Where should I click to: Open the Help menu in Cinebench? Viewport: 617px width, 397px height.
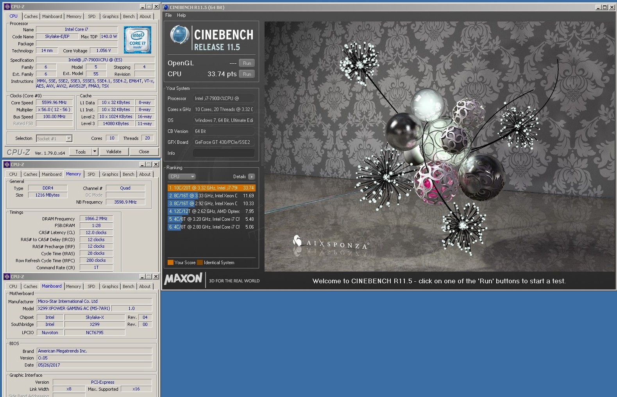coord(181,15)
